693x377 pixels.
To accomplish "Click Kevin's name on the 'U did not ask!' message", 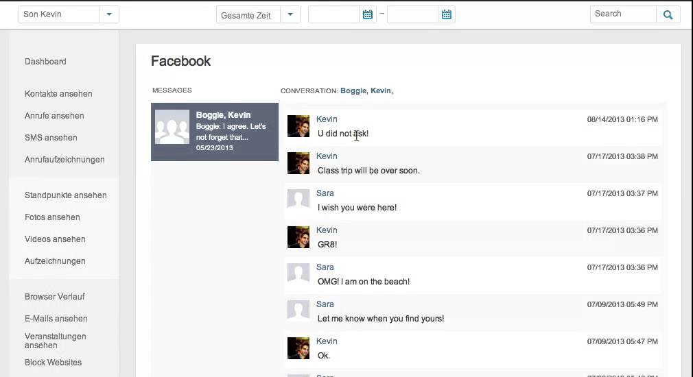I will [x=327, y=119].
